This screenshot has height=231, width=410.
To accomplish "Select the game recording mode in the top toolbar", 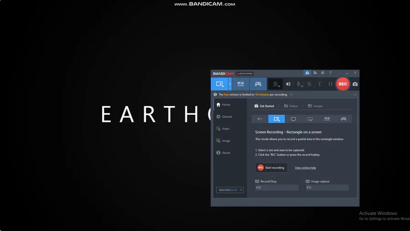I will 258,84.
